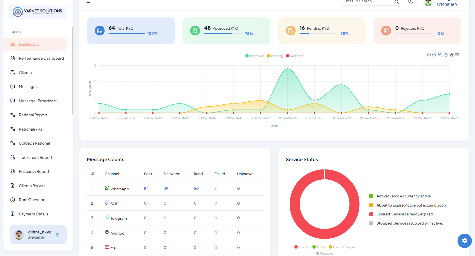This screenshot has height=256, width=475.
Task: Click the Approved KYC icon
Action: [195, 31]
